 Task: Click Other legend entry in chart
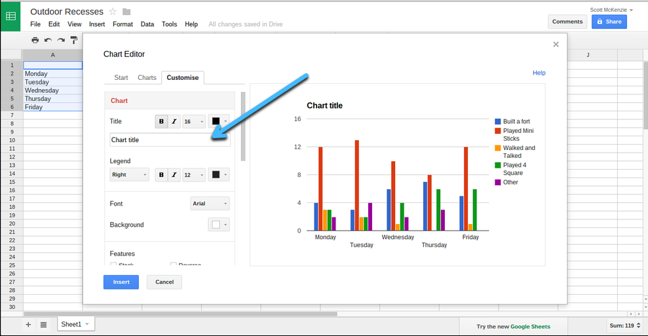pyautogui.click(x=506, y=182)
